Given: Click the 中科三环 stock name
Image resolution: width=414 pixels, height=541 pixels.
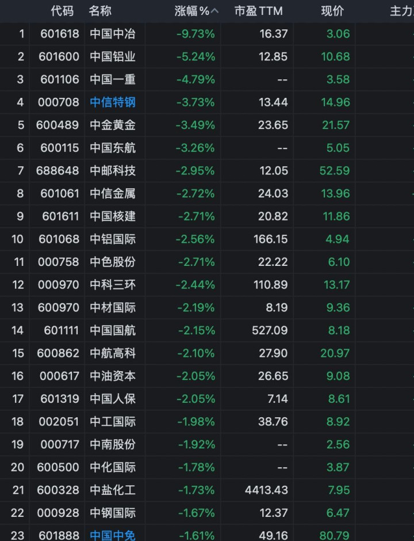Looking at the screenshot, I should coord(113,284).
